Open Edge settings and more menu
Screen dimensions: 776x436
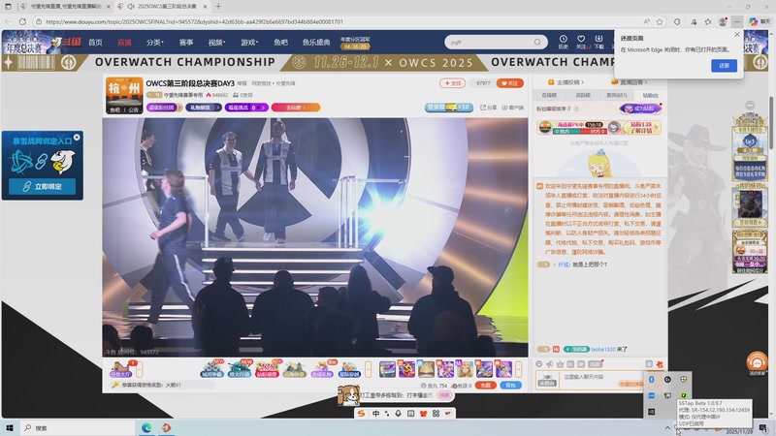[737, 21]
